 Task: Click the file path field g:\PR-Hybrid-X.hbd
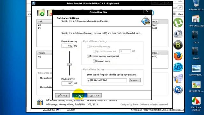click(107, 80)
